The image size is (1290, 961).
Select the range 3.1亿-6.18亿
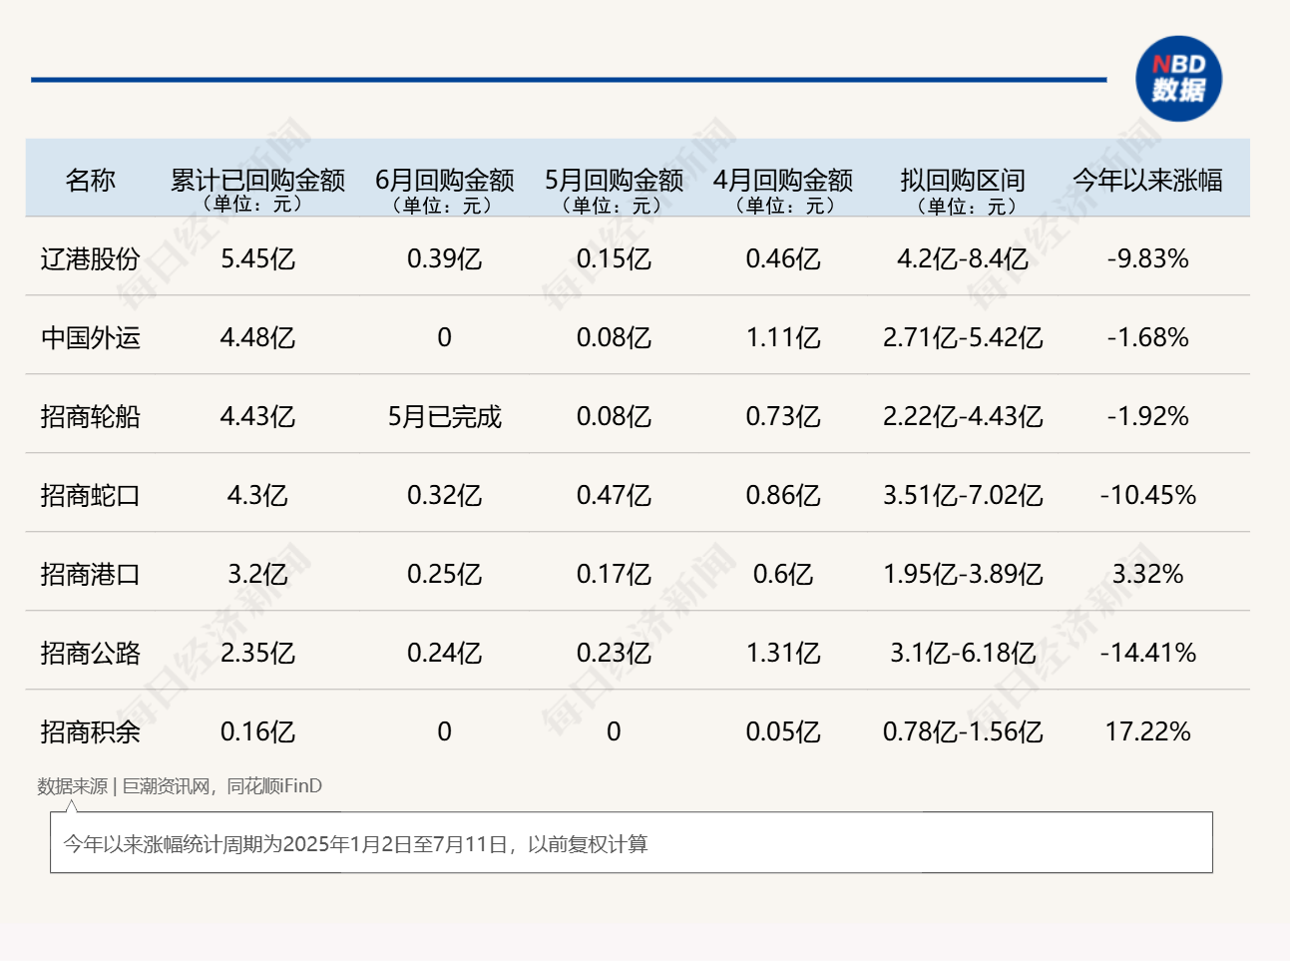(x=963, y=654)
